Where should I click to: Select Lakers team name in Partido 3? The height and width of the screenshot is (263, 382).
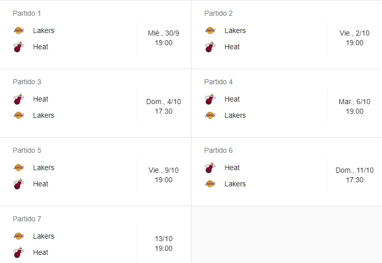(44, 115)
